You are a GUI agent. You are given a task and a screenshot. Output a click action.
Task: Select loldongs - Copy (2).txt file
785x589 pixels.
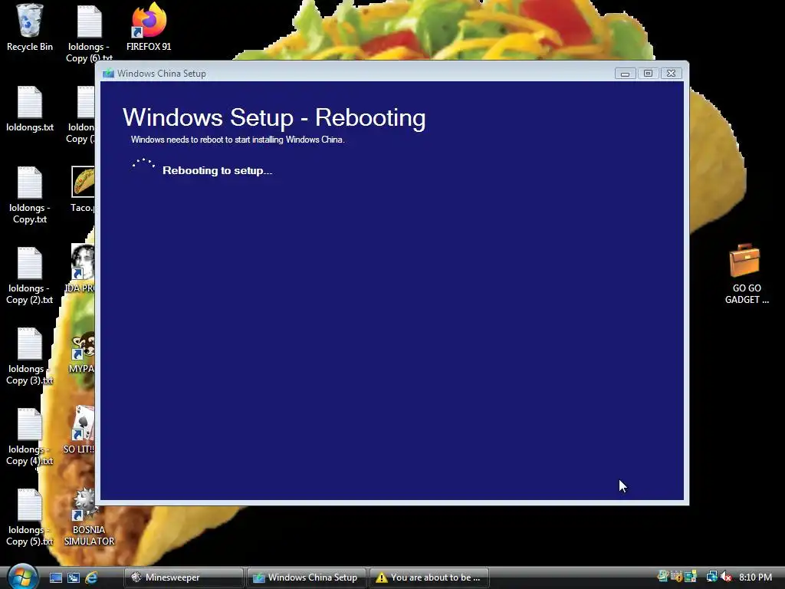tap(30, 275)
